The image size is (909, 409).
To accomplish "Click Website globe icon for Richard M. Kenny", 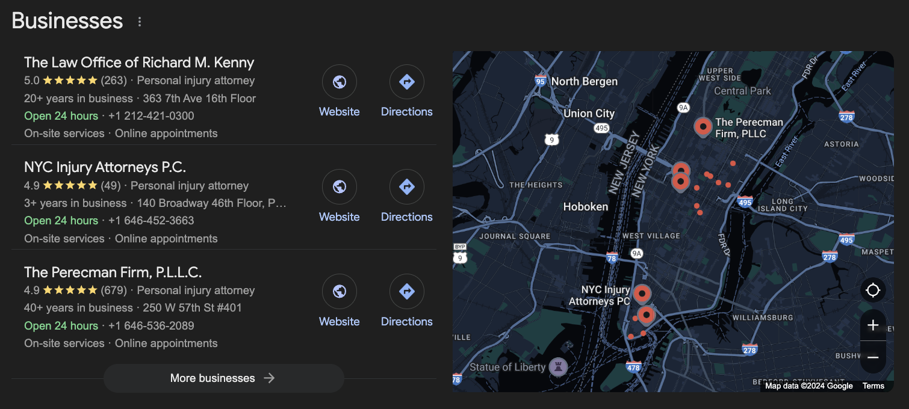I will tap(340, 82).
